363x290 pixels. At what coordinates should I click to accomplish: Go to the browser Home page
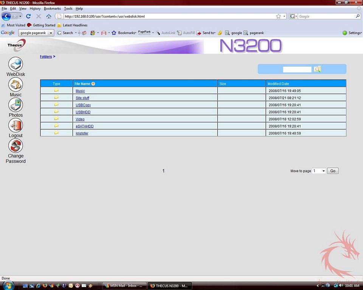coord(49,16)
